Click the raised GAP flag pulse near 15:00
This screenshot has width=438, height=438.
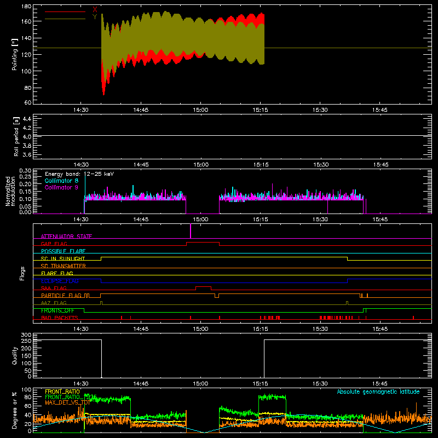[203, 244]
